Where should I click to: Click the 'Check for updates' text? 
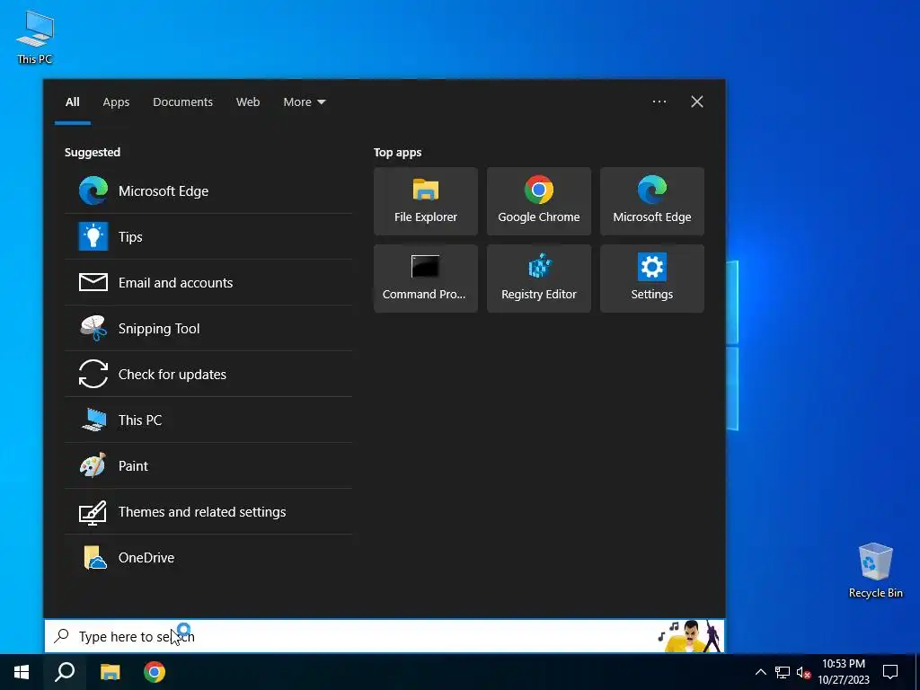point(172,375)
